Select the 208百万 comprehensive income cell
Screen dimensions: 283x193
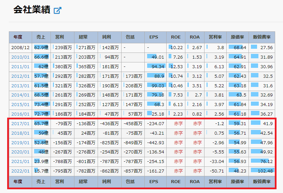tap(133, 86)
